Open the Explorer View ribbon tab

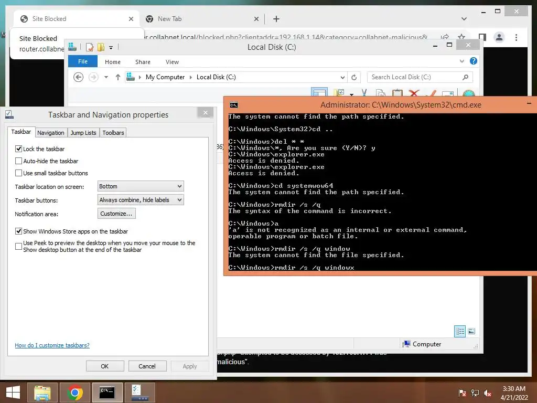tap(172, 62)
